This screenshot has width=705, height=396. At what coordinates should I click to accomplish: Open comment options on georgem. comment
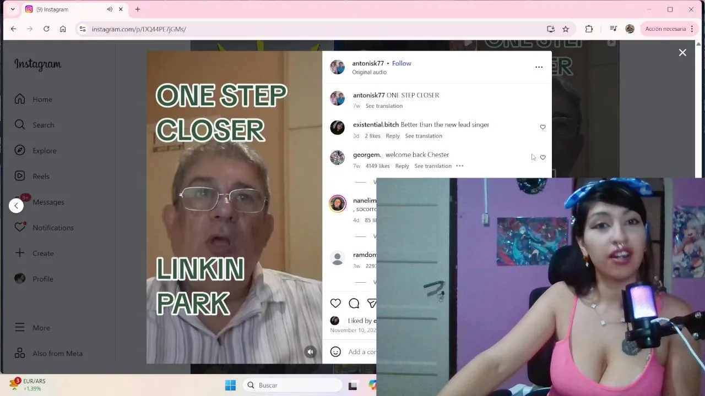tap(460, 166)
